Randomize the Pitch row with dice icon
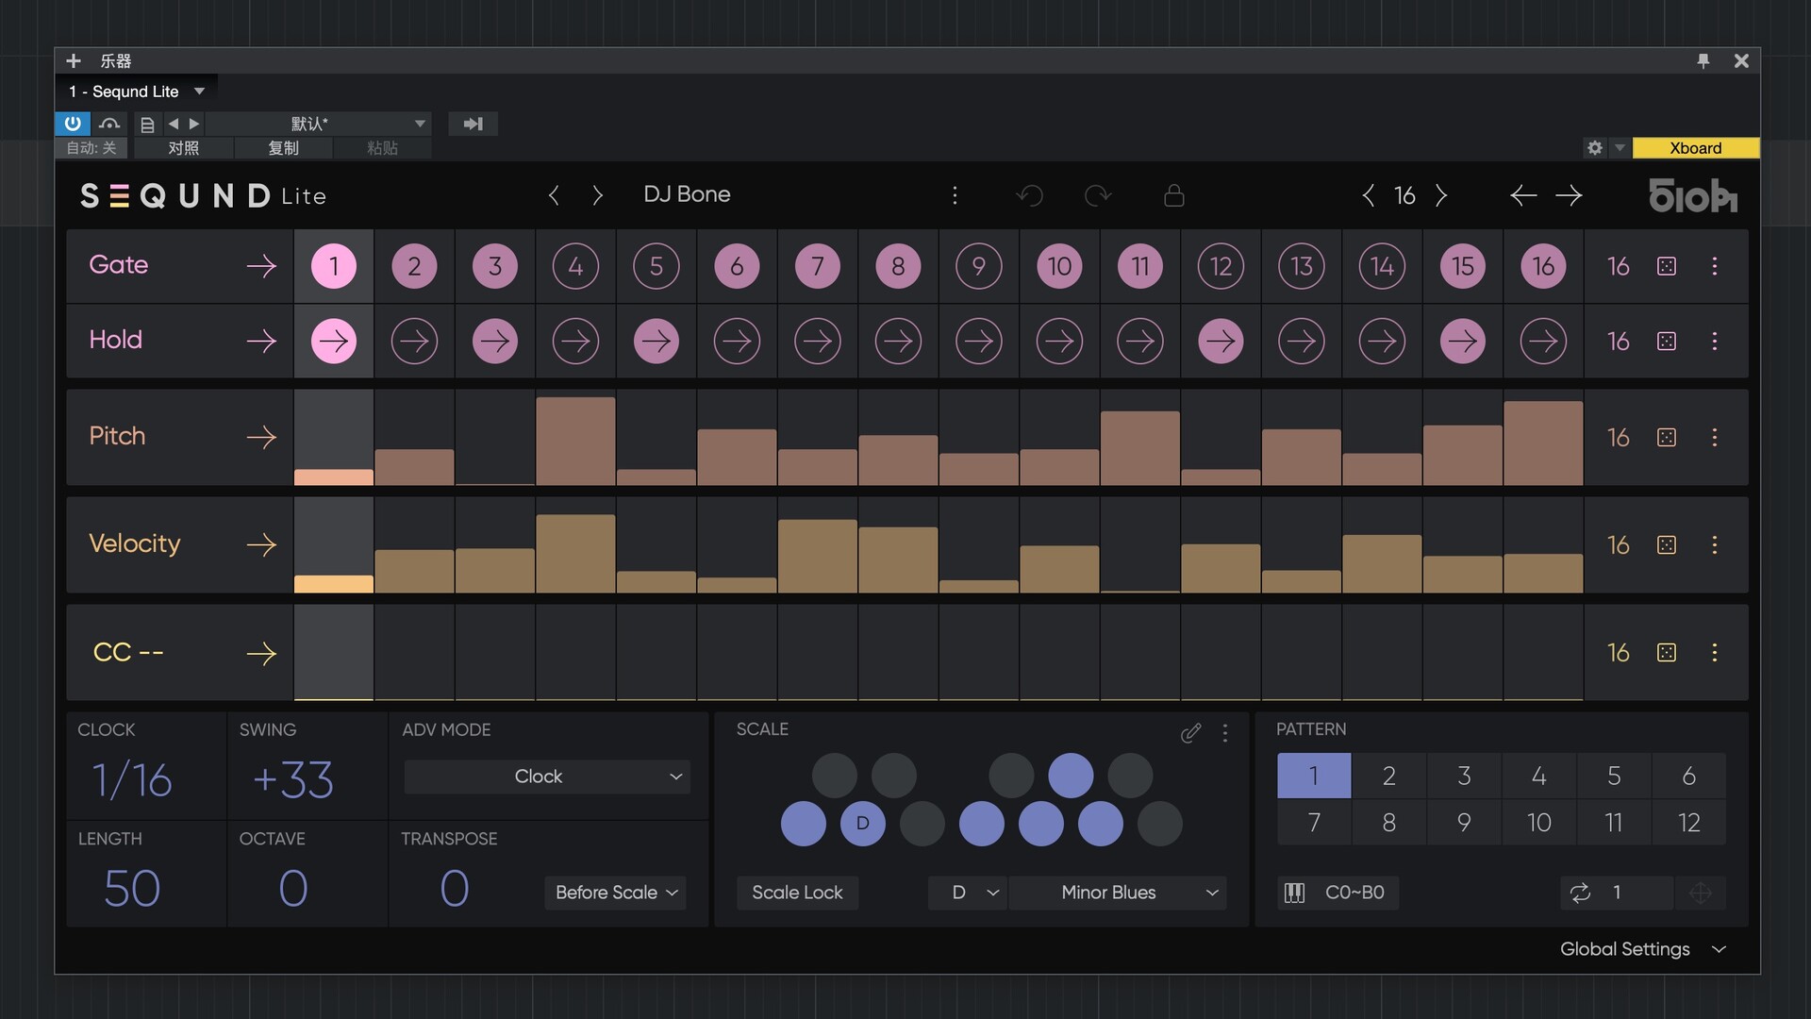This screenshot has height=1019, width=1811. click(1667, 437)
